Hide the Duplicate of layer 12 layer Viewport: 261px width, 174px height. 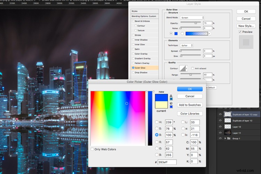click(x=220, y=120)
